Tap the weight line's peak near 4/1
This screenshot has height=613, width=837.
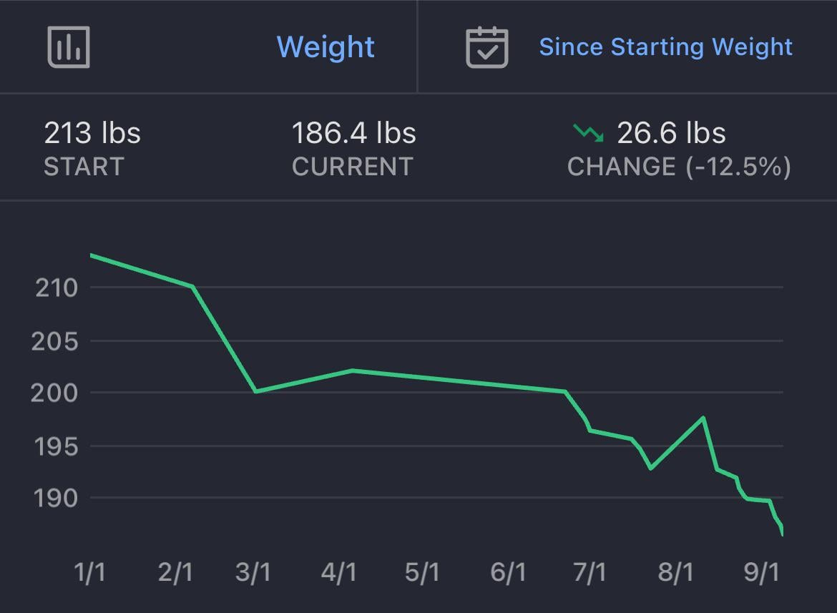click(x=353, y=371)
